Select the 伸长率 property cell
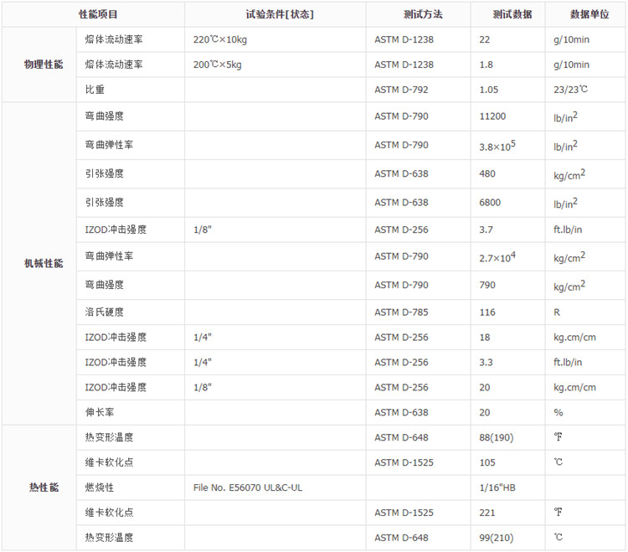 [99, 412]
